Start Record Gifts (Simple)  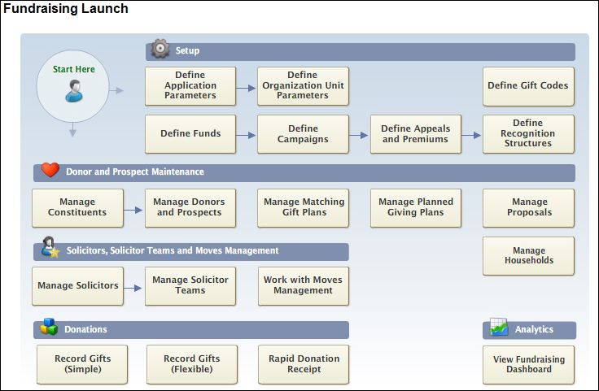[x=82, y=364]
